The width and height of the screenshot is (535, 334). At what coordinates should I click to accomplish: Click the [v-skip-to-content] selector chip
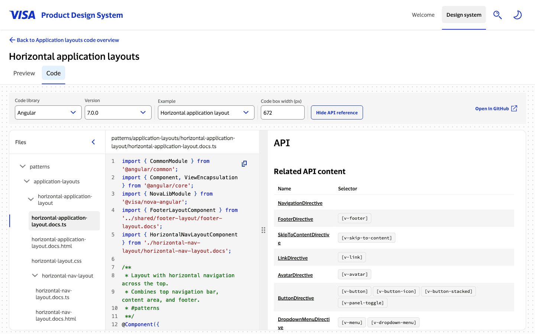367,238
